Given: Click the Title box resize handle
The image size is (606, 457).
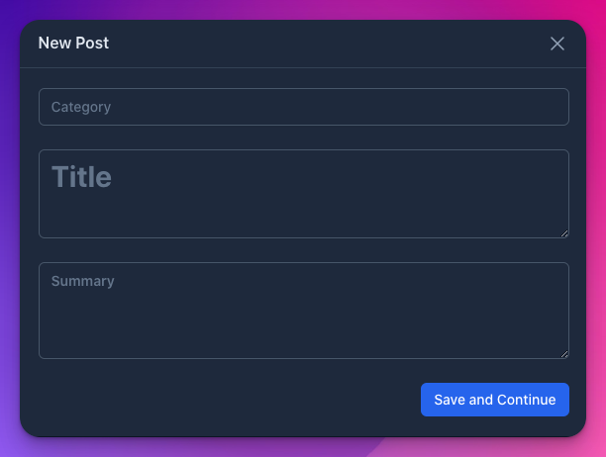Looking at the screenshot, I should 564,233.
